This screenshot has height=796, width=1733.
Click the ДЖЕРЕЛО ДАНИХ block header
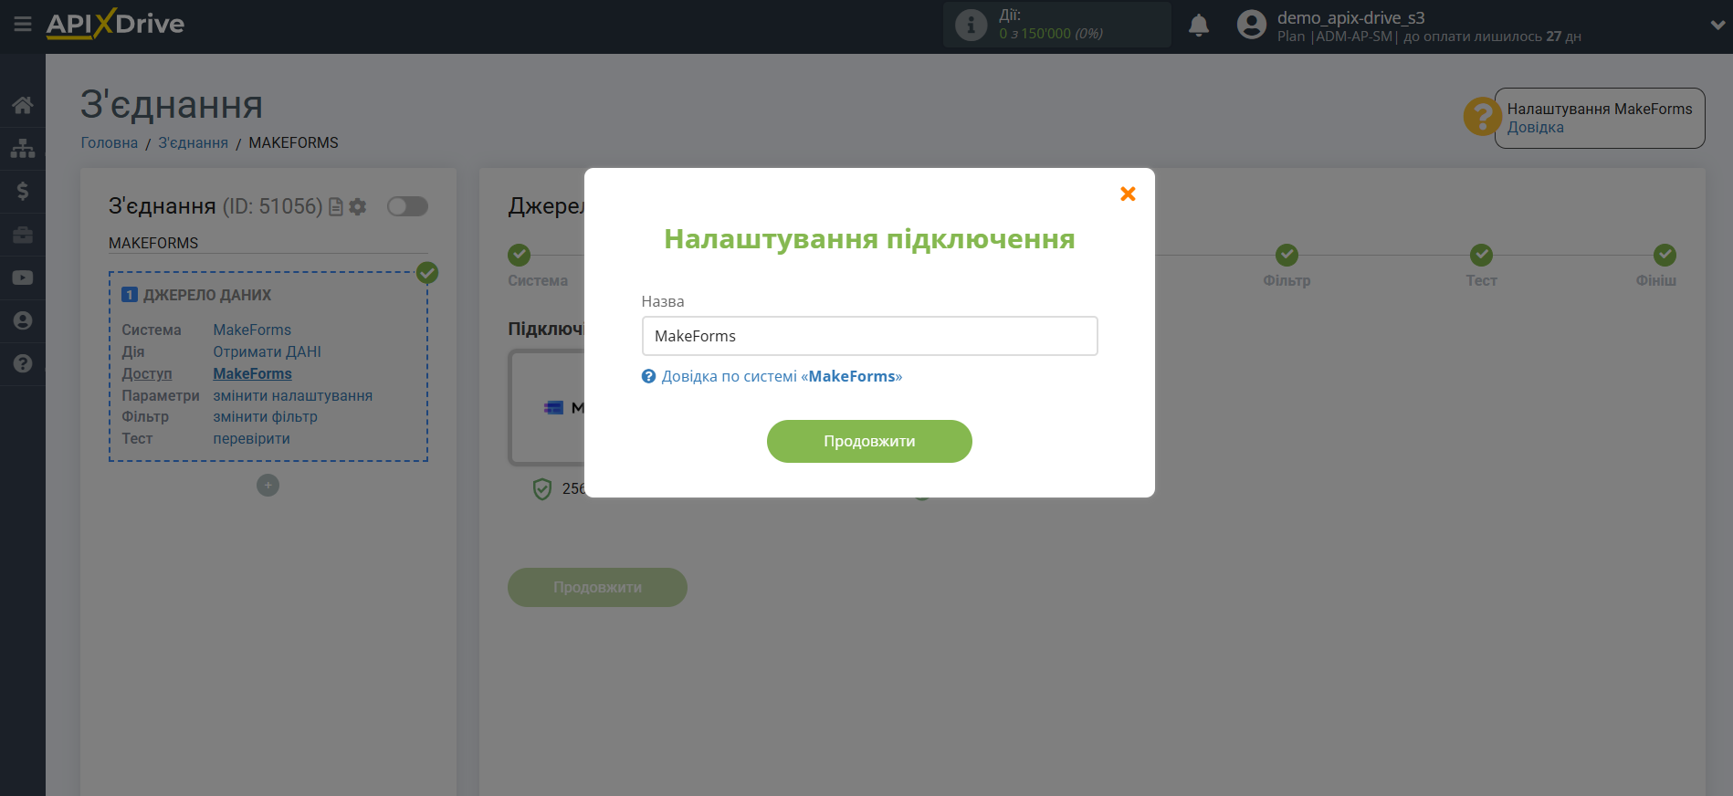pos(207,295)
